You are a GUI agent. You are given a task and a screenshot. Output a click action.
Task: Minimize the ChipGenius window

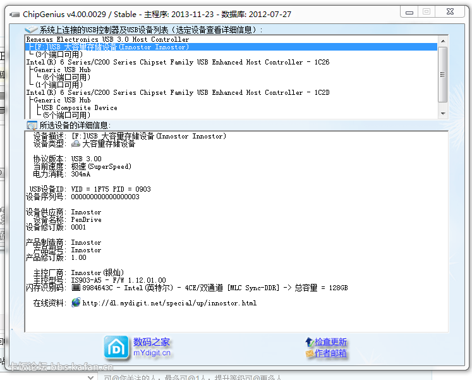click(409, 13)
